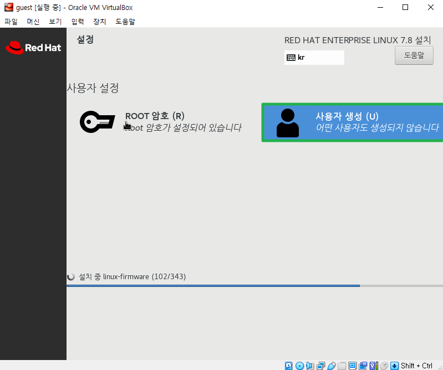The height and width of the screenshot is (370, 443).
Task: Open the 머신 menu
Action: [x=33, y=22]
